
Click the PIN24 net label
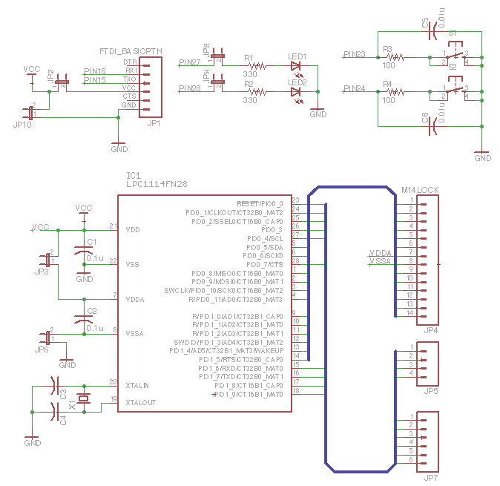[x=355, y=88]
